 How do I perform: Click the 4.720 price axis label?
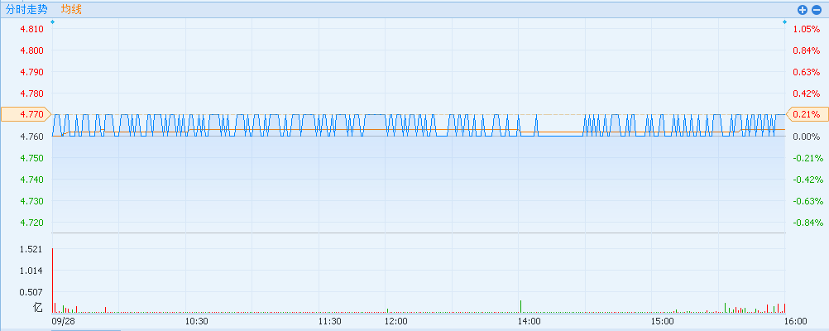click(31, 222)
